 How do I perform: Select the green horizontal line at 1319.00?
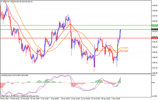coord(76,25)
